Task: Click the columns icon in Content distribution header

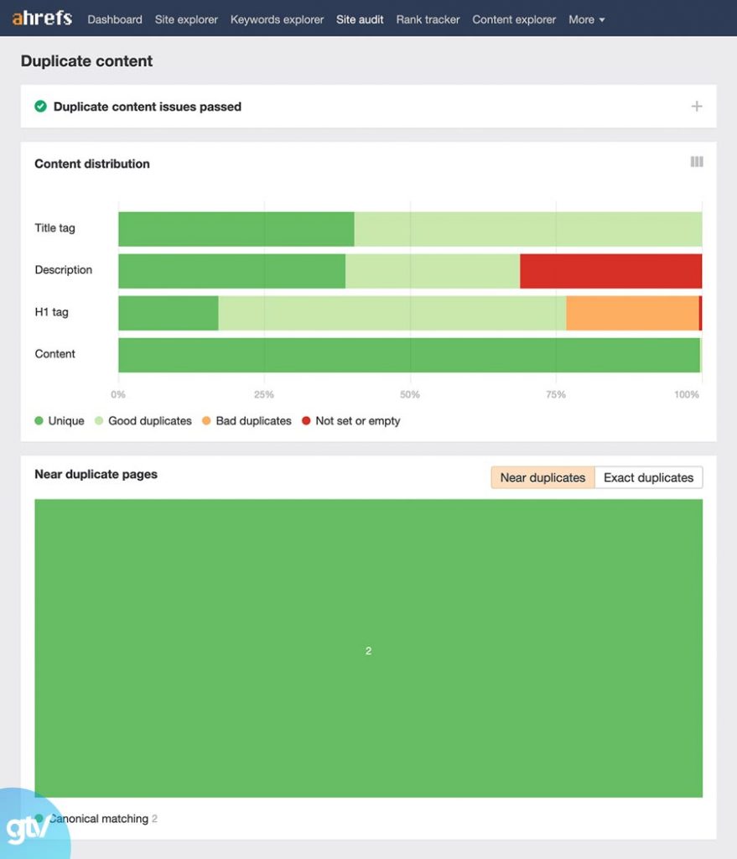Action: [696, 162]
